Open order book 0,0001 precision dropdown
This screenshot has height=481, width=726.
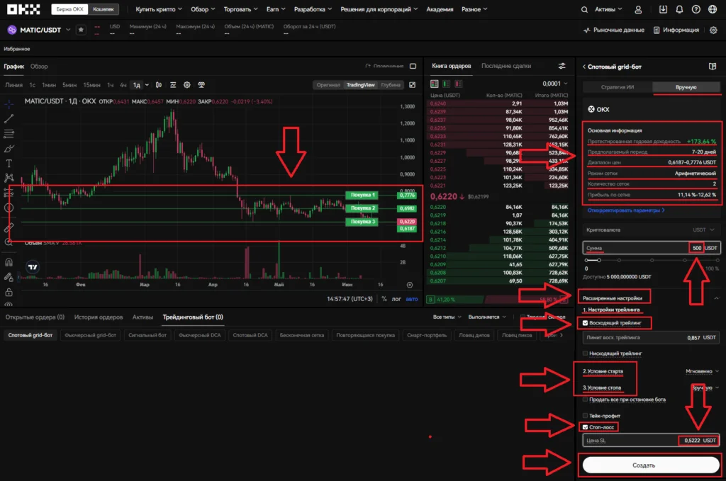554,84
